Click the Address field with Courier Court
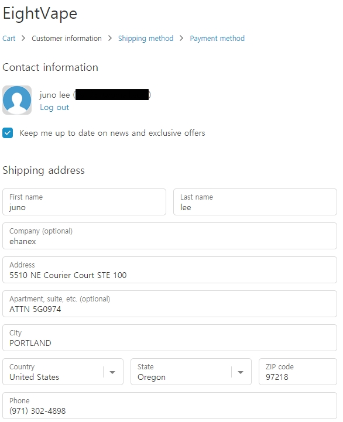Viewport: 343px width, 422px height. [x=170, y=270]
